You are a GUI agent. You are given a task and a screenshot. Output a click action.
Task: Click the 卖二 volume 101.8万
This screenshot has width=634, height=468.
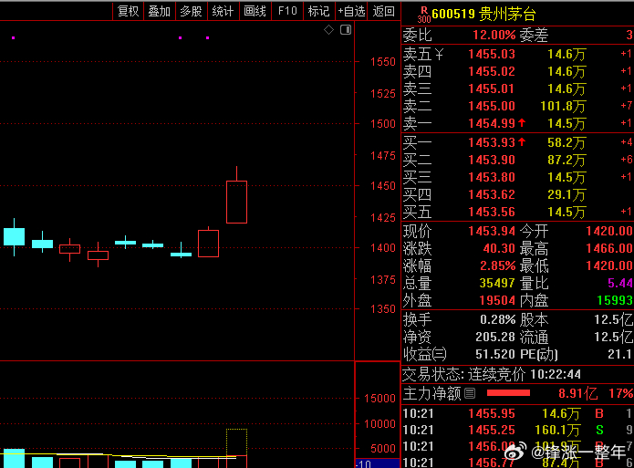click(x=563, y=106)
